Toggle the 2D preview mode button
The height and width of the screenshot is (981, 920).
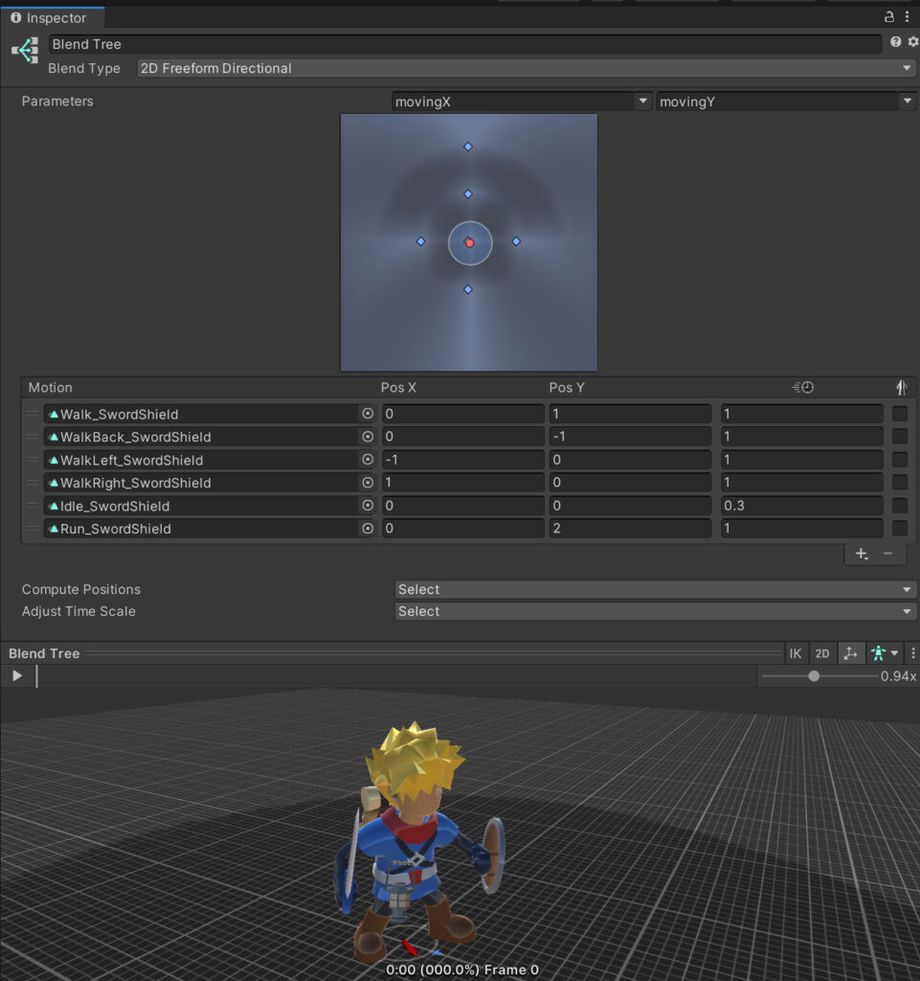click(822, 653)
